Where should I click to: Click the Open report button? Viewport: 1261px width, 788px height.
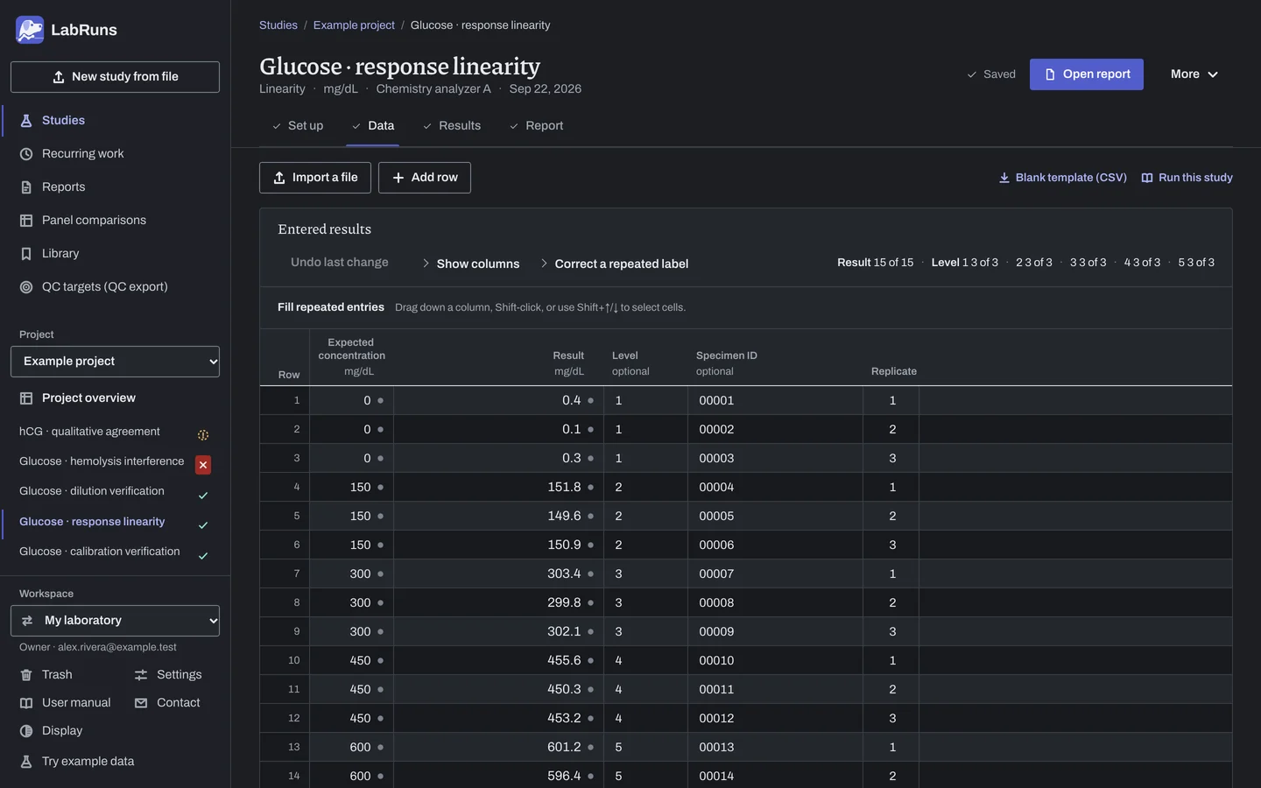click(1087, 74)
